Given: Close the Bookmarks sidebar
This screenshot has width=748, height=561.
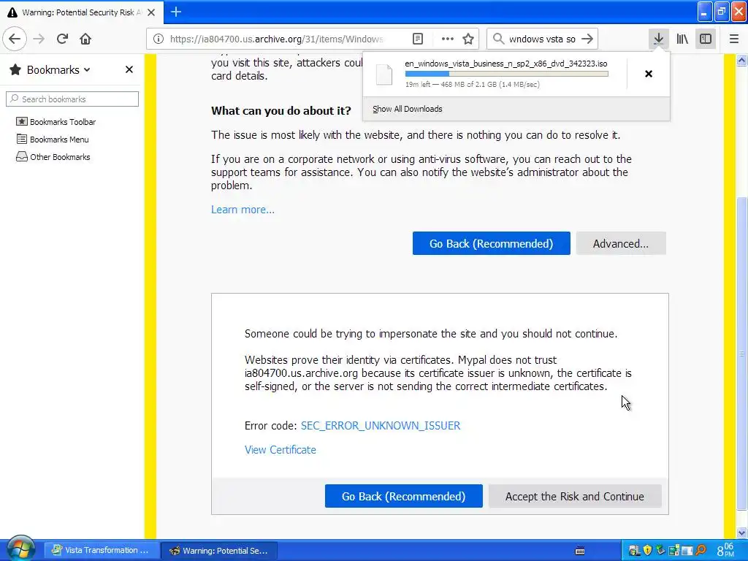Looking at the screenshot, I should pyautogui.click(x=129, y=69).
